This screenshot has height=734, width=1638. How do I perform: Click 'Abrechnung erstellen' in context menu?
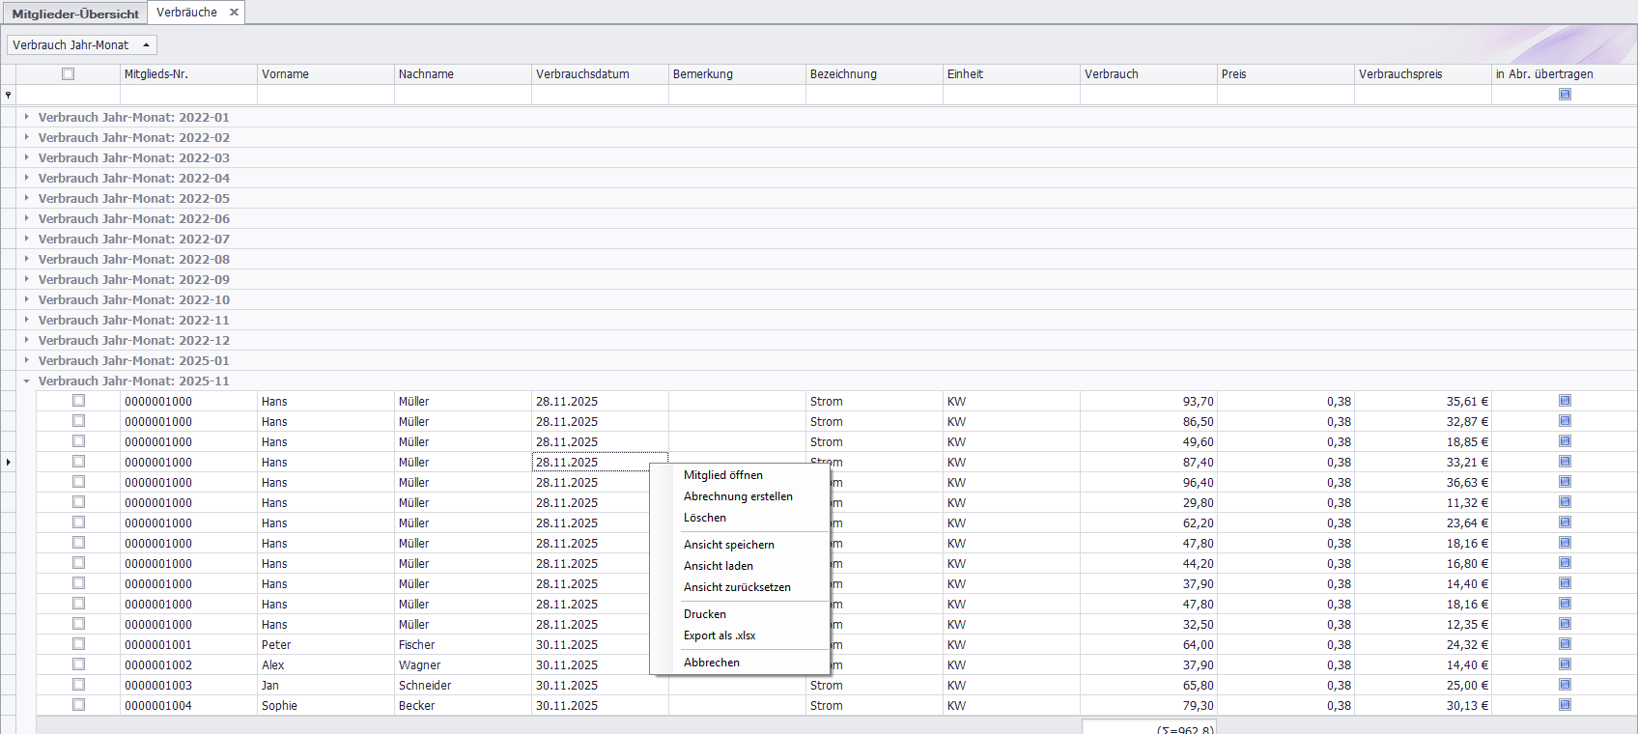point(738,496)
